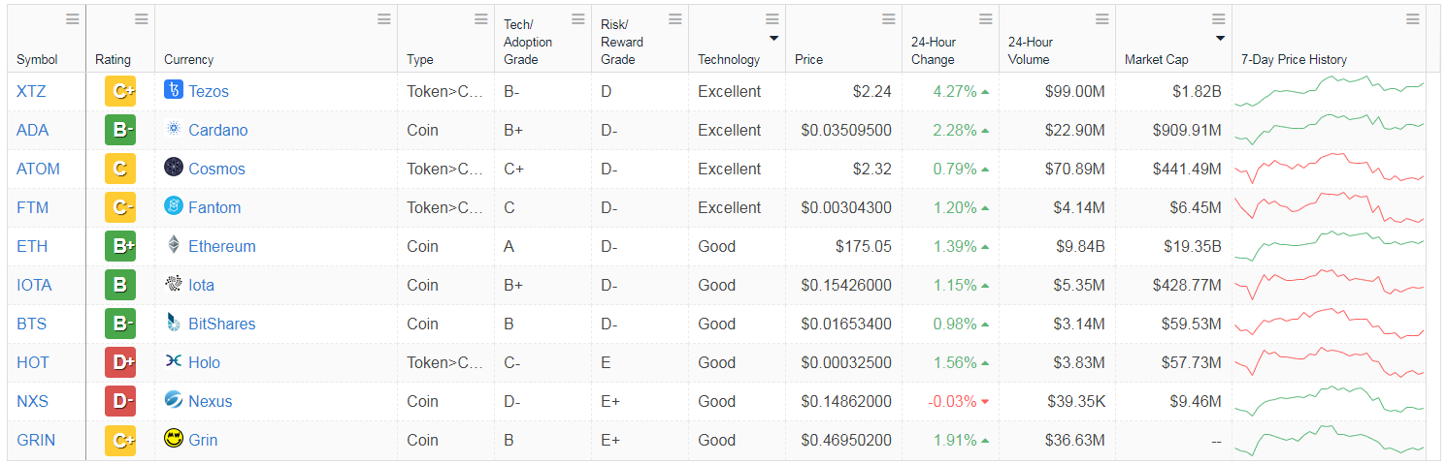Sort by the Technology column header
The image size is (1446, 464).
729,59
